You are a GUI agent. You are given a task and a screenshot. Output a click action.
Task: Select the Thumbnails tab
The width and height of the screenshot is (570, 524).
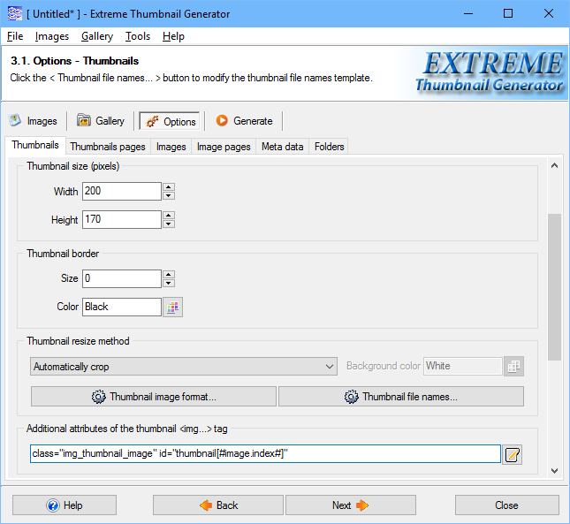coord(35,145)
